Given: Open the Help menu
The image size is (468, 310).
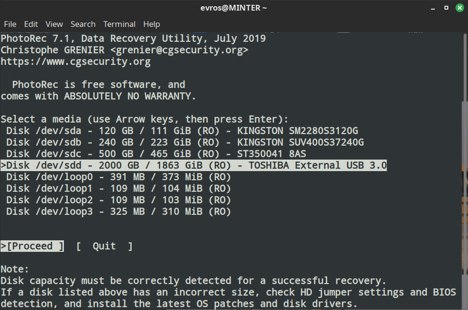Looking at the screenshot, I should [x=151, y=24].
